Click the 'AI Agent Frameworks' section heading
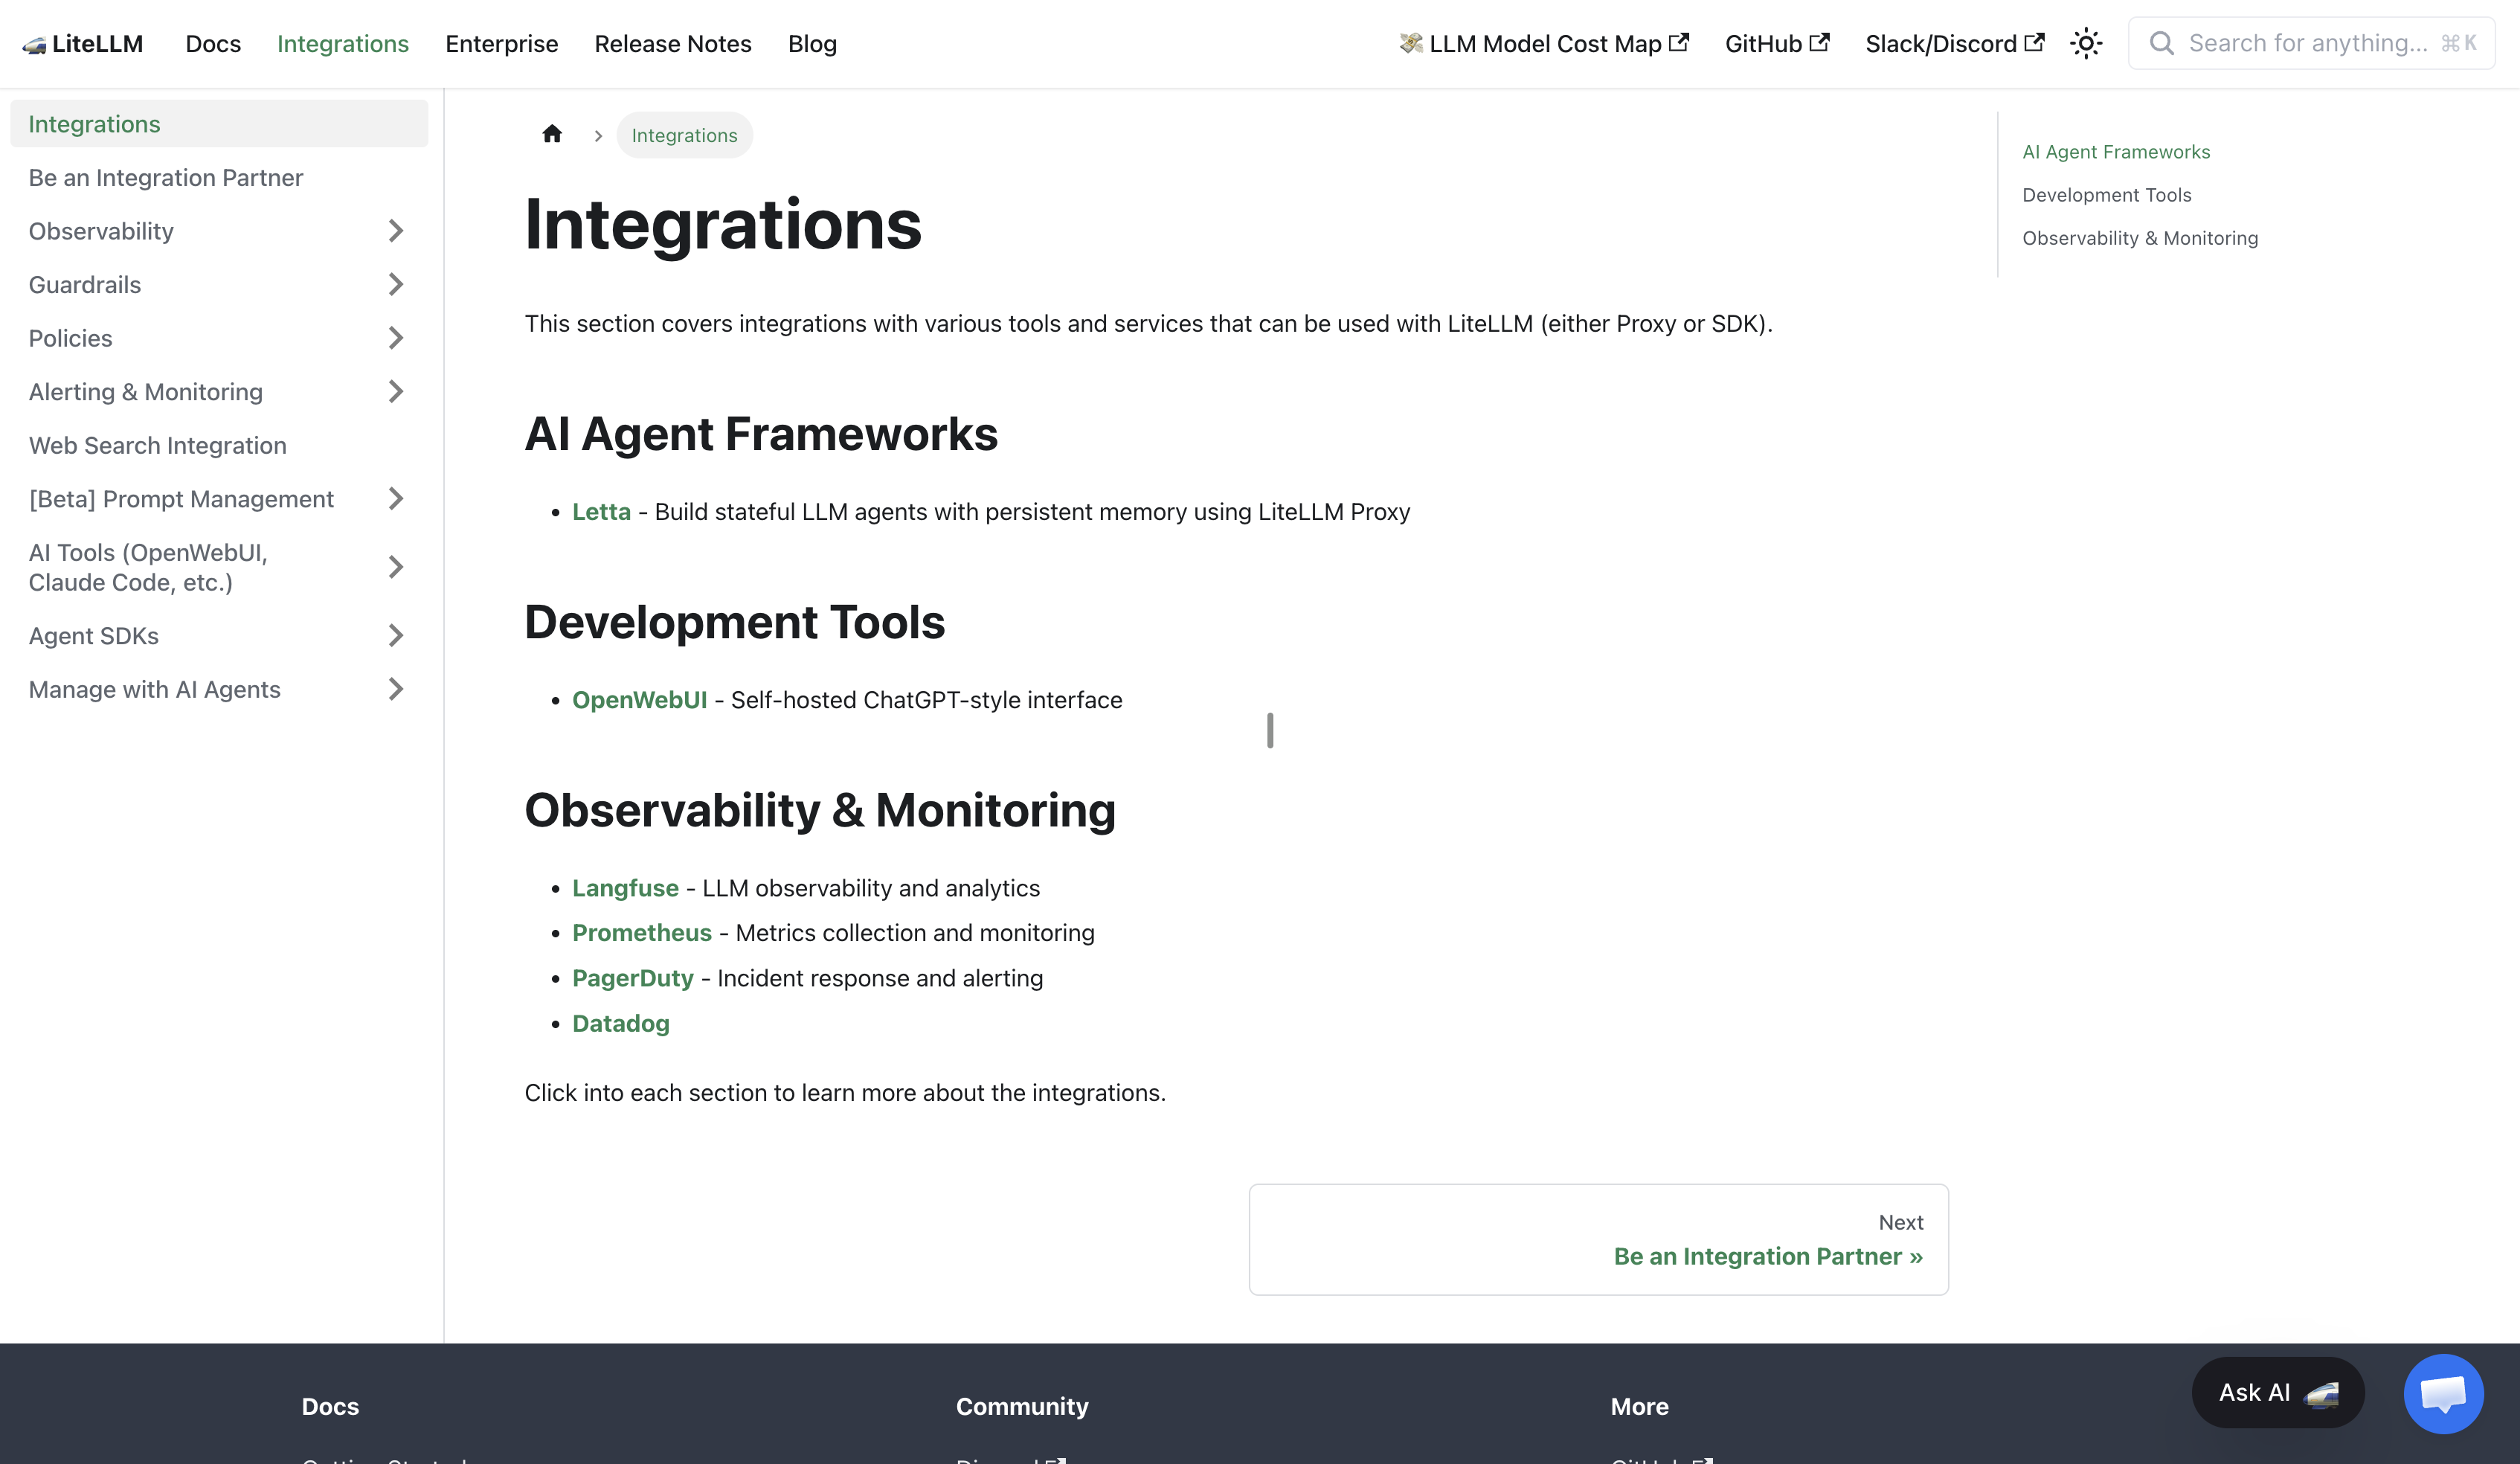Image resolution: width=2520 pixels, height=1464 pixels. coord(761,434)
